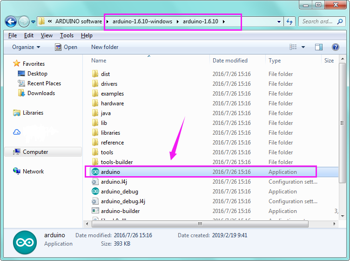Click the Forward navigation arrow button
350x261 pixels.
click(x=24, y=22)
